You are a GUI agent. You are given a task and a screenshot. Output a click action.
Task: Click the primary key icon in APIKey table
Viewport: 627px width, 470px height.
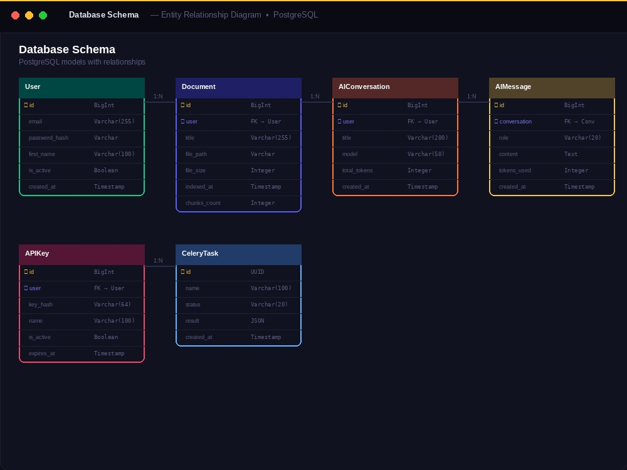(26, 272)
